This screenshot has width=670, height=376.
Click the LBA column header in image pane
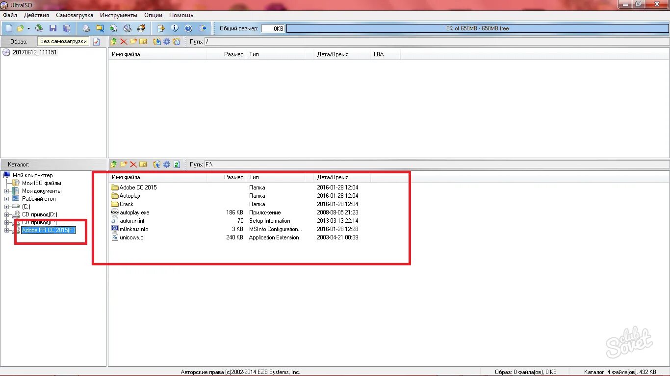pos(386,54)
